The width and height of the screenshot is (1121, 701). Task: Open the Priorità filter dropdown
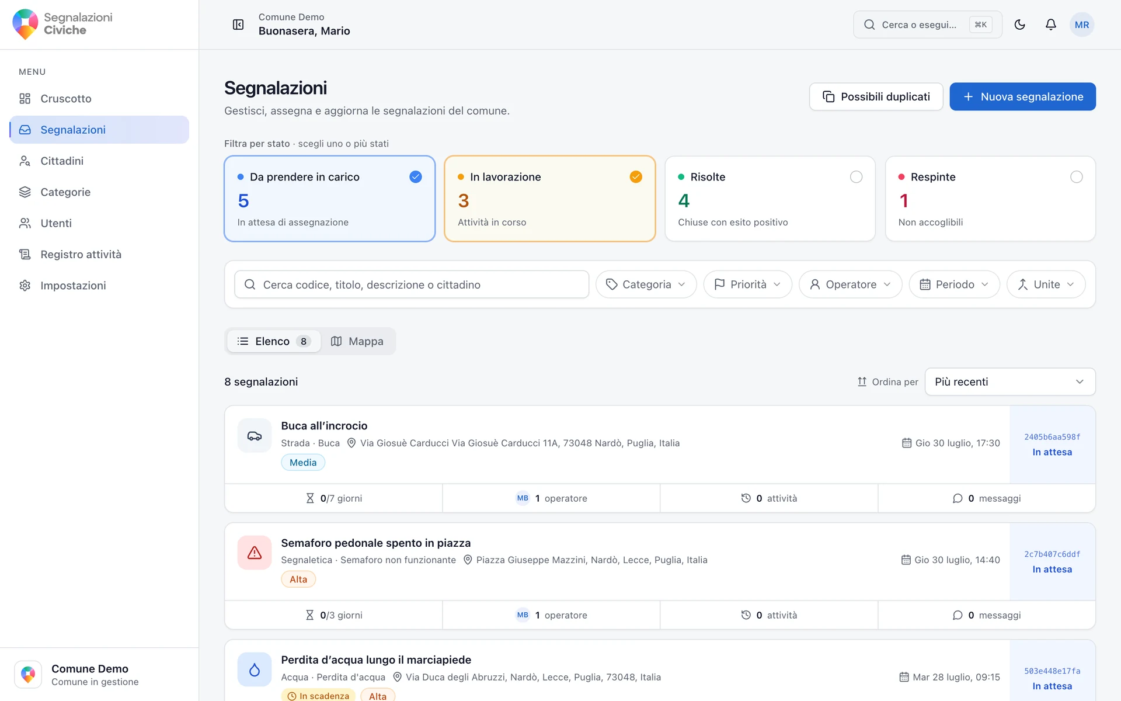pyautogui.click(x=748, y=284)
